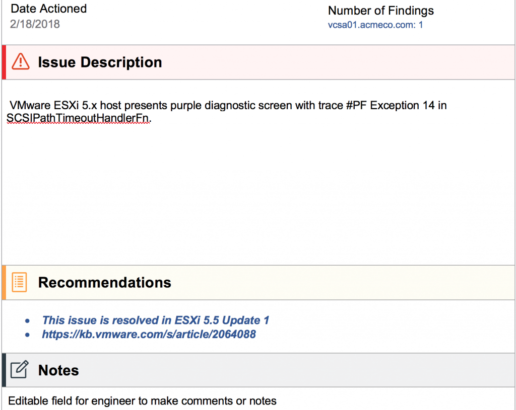The image size is (516, 410).
Task: Click the bullet before the kb.vmware.com link
Action: pos(28,335)
